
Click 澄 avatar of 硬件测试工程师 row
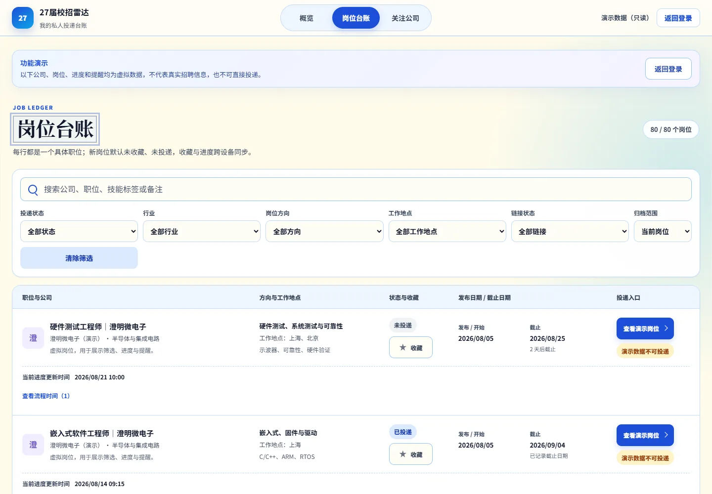coord(33,338)
